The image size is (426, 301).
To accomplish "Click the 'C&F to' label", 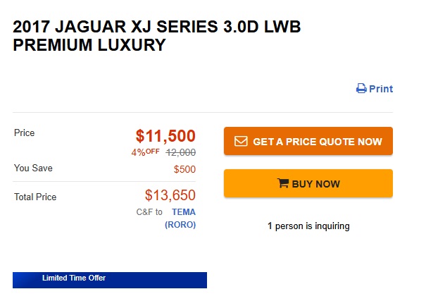I will click(x=149, y=211).
